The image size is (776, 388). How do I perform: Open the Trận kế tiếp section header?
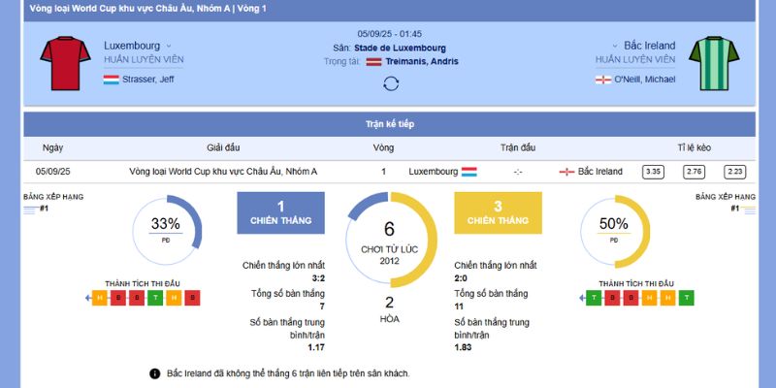[x=389, y=124]
